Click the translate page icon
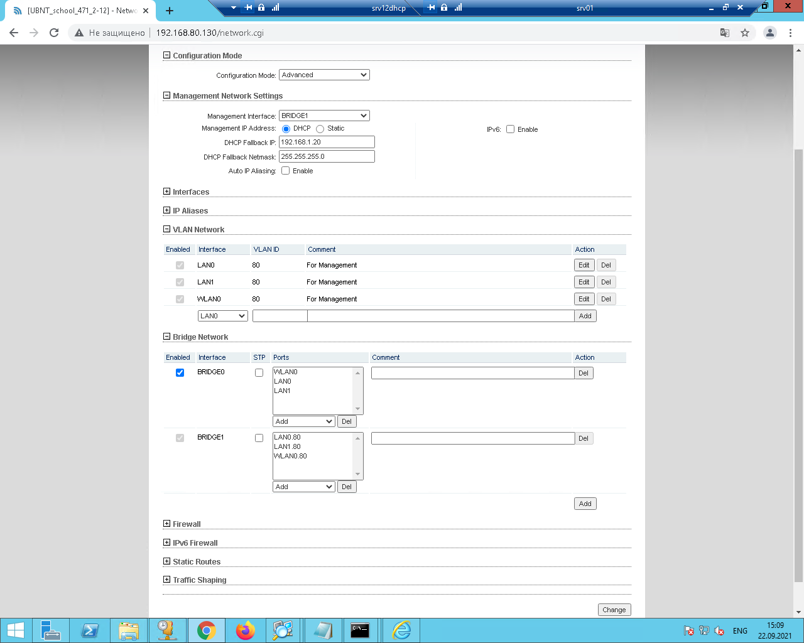Screen dimensions: 804x643 point(725,33)
